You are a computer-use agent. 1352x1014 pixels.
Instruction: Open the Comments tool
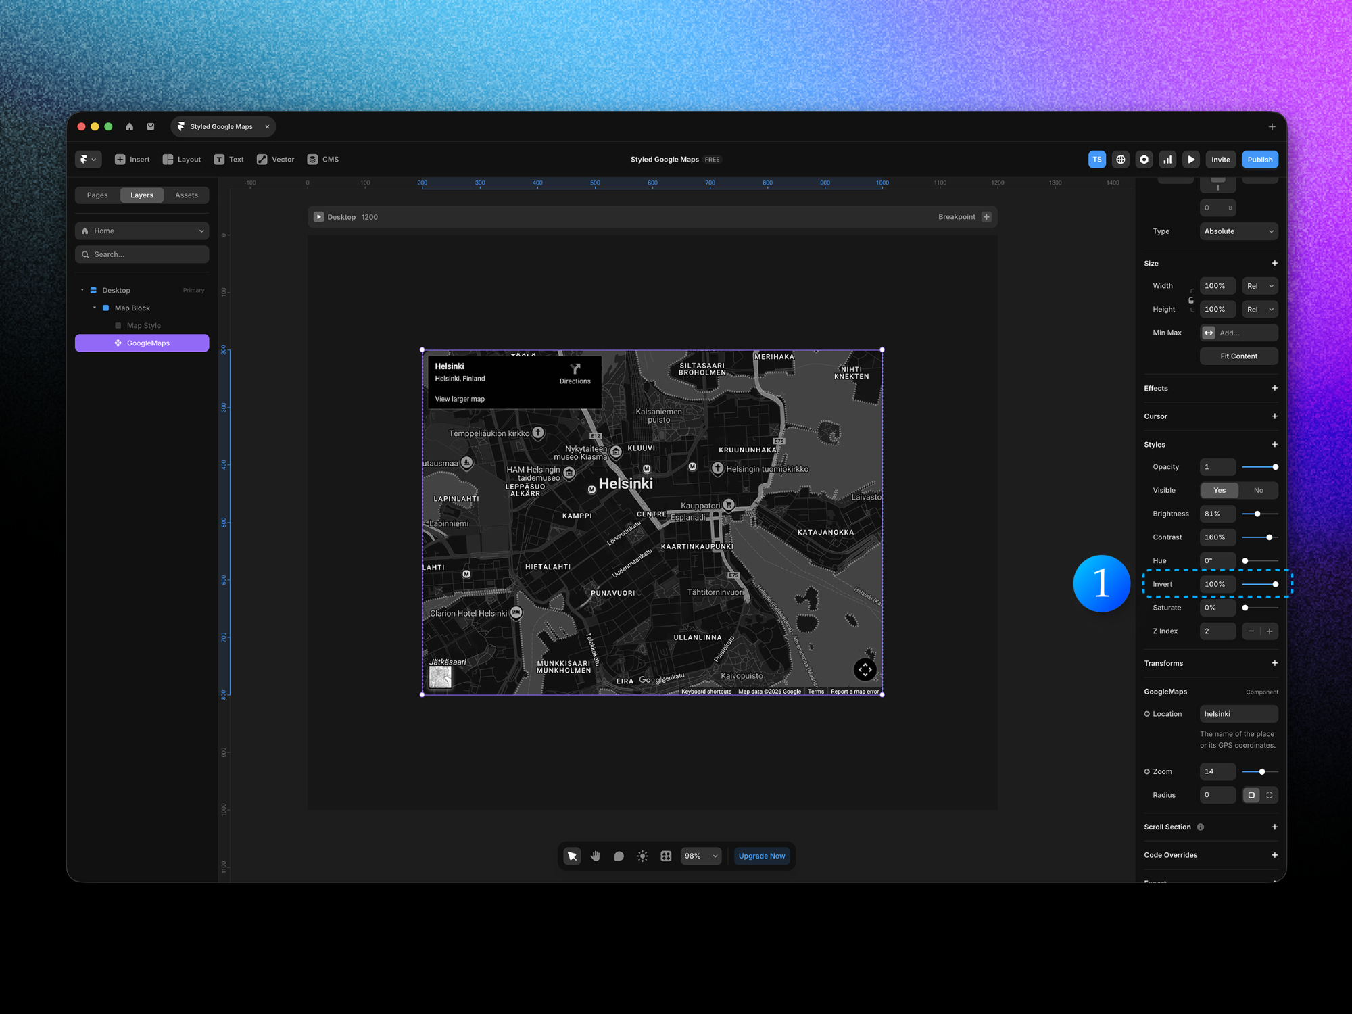619,856
